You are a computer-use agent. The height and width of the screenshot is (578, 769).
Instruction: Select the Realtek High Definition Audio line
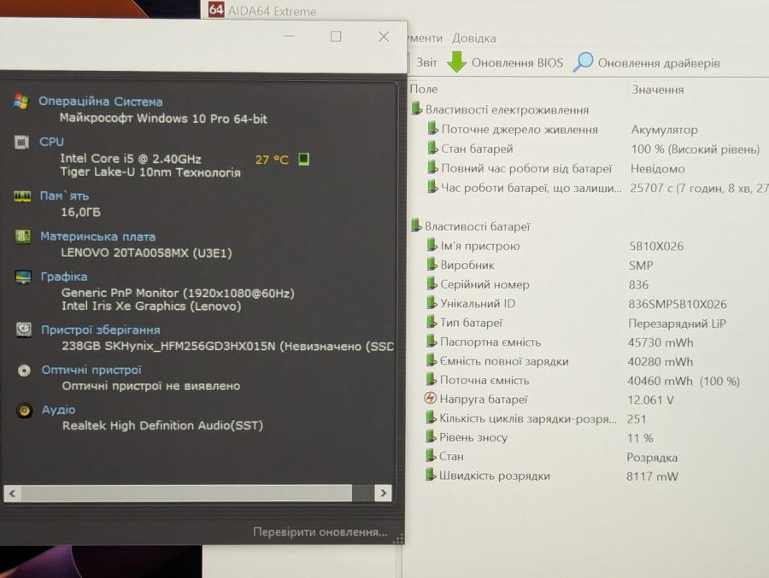point(162,425)
